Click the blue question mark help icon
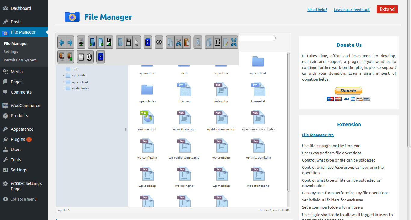This screenshot has height=220, width=411. [100, 57]
